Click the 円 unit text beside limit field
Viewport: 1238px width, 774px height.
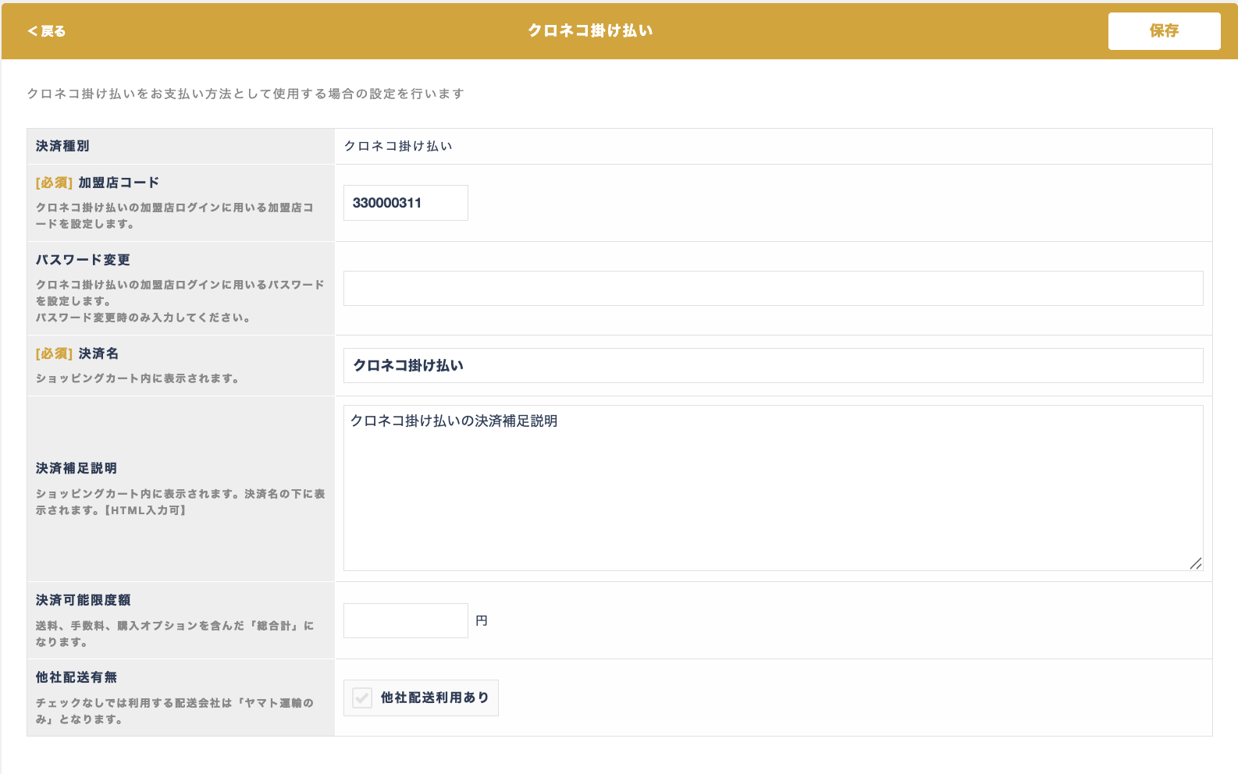coord(482,621)
